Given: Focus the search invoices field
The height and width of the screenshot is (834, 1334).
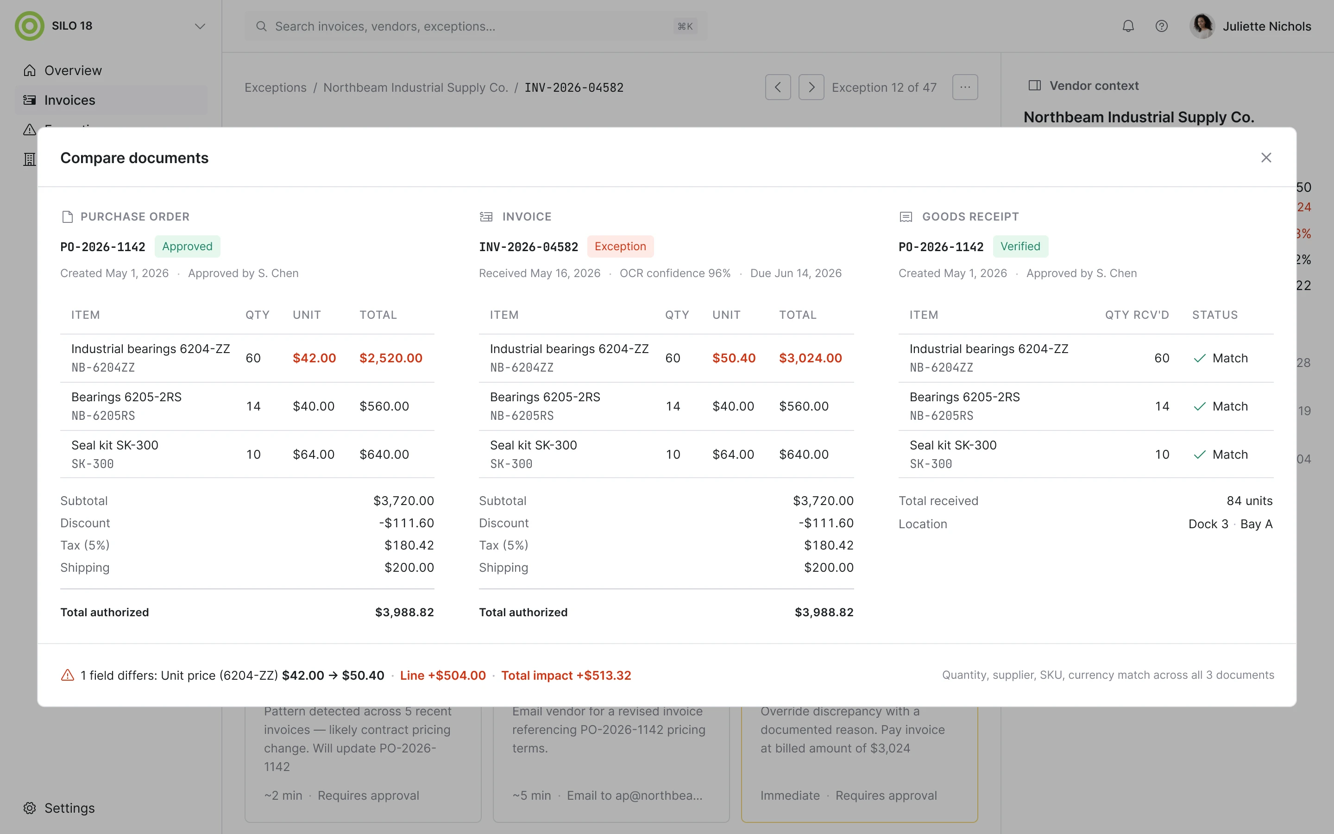Looking at the screenshot, I should (x=476, y=26).
